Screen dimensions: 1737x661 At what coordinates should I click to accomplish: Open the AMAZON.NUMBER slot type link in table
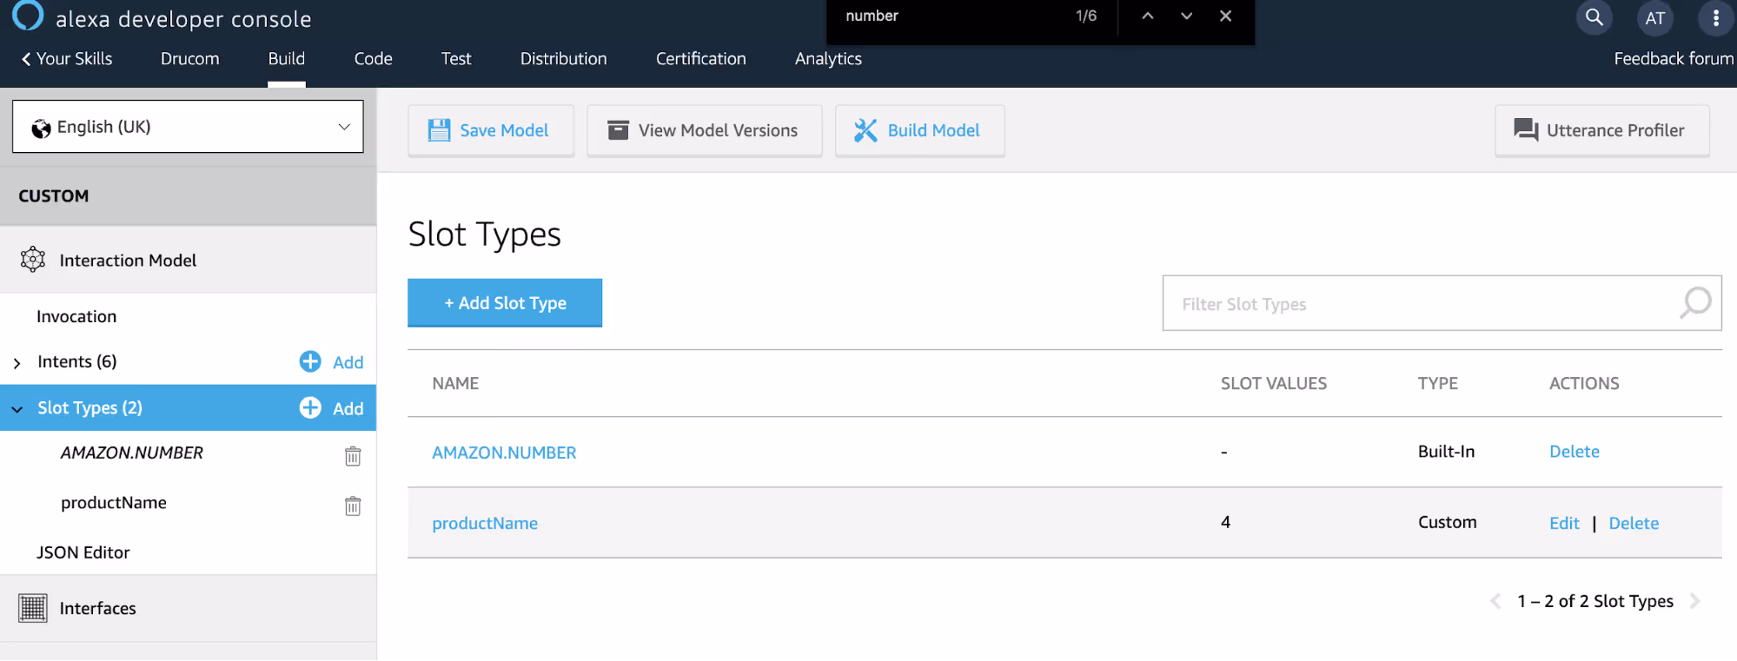pos(504,453)
